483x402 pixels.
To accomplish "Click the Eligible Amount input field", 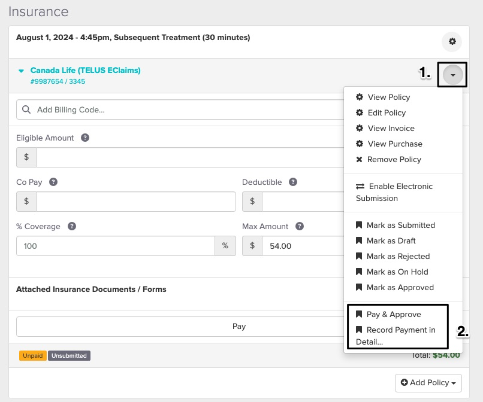I will pyautogui.click(x=190, y=157).
